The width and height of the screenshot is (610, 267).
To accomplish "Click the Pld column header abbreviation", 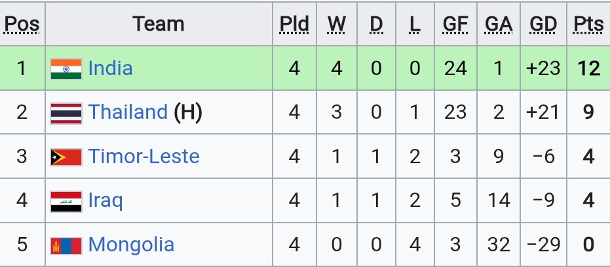I will [294, 24].
